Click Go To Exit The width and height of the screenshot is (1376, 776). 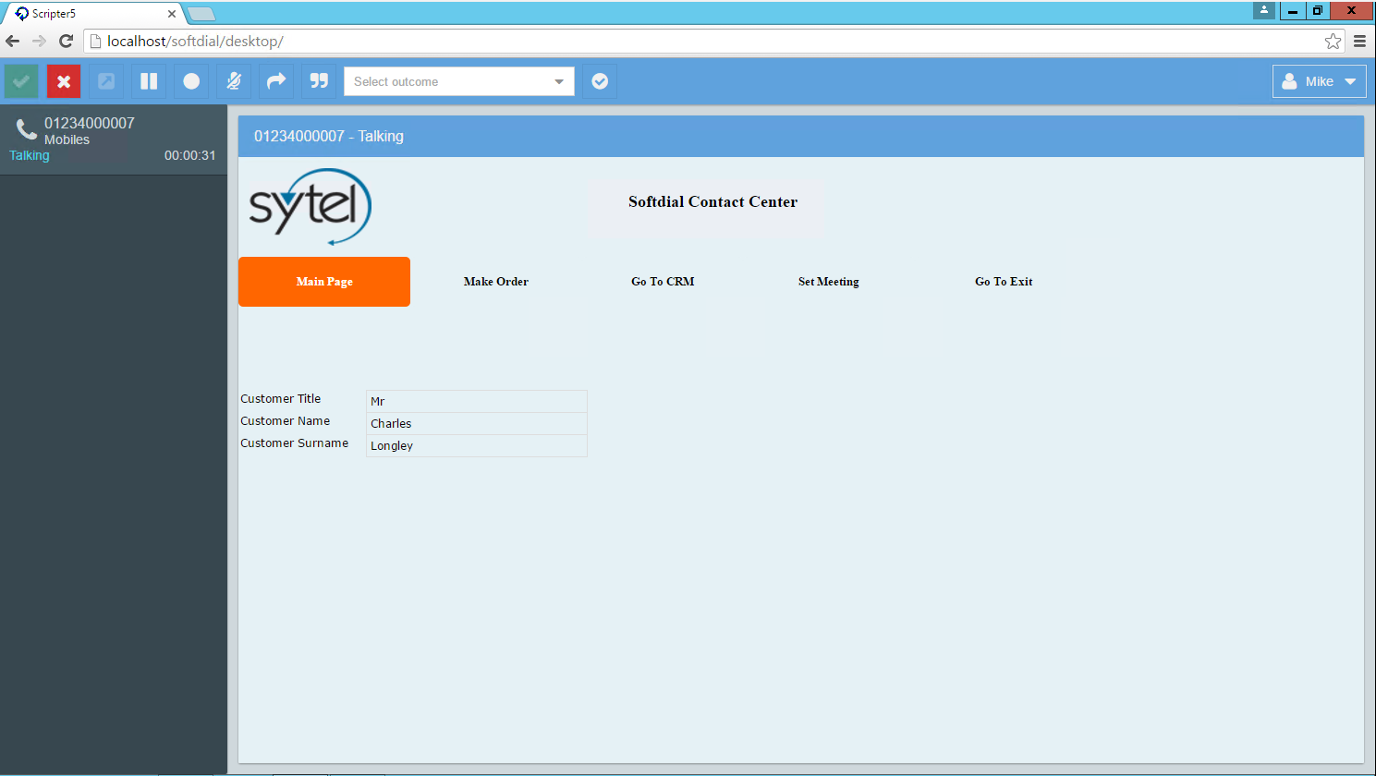[1004, 282]
